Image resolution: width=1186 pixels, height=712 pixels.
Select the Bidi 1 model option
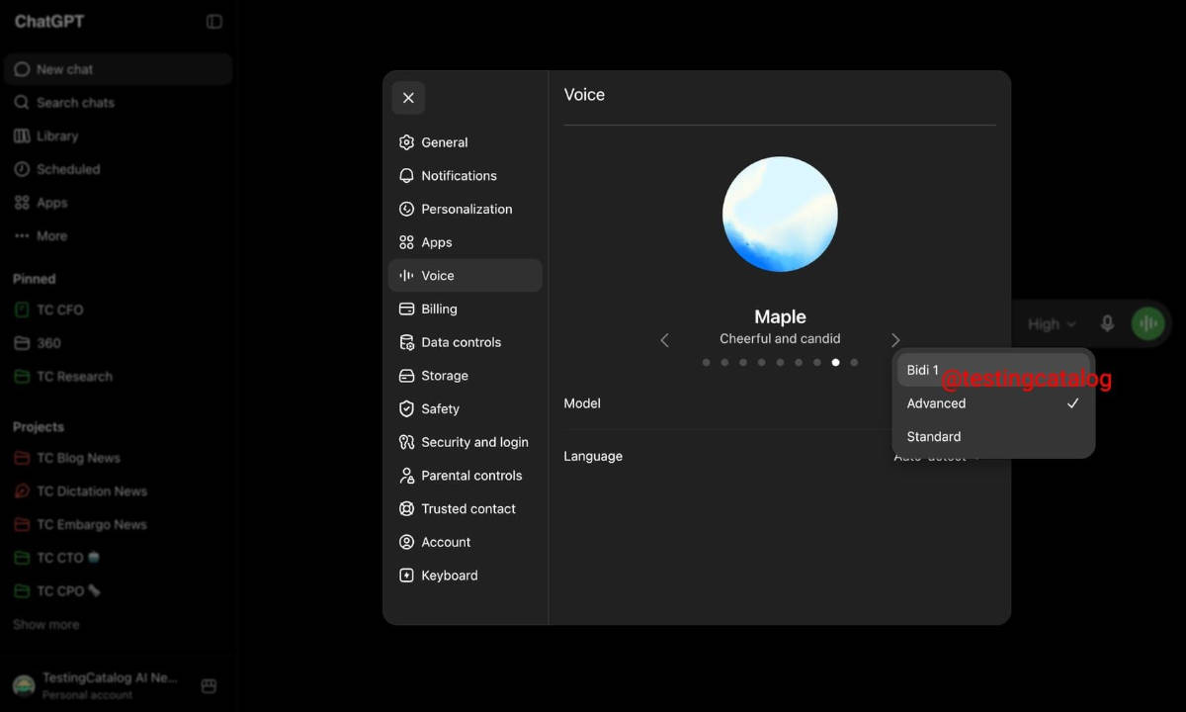tap(993, 370)
